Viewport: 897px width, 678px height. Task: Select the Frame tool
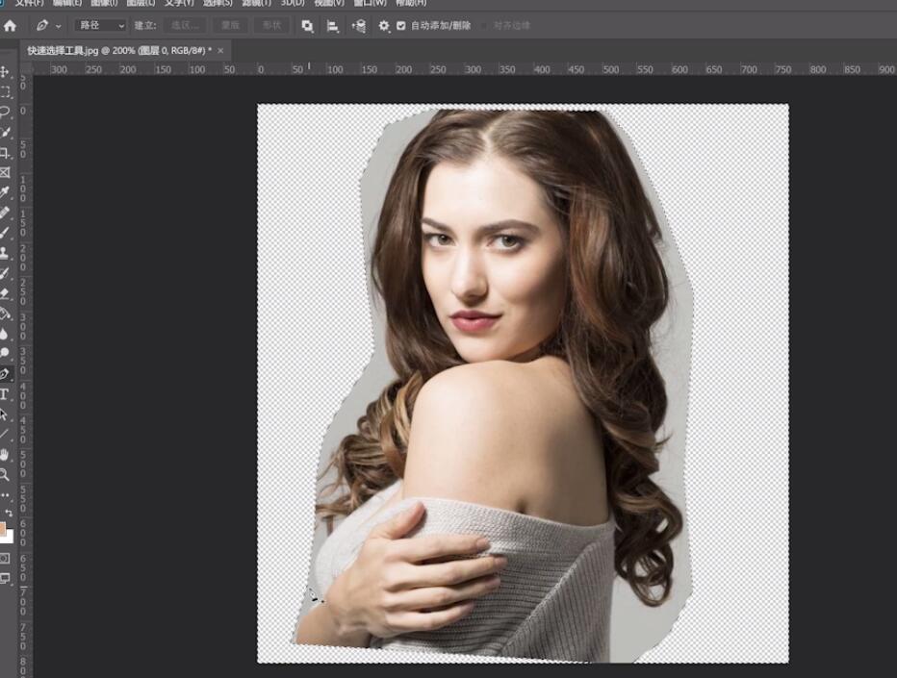[5, 172]
